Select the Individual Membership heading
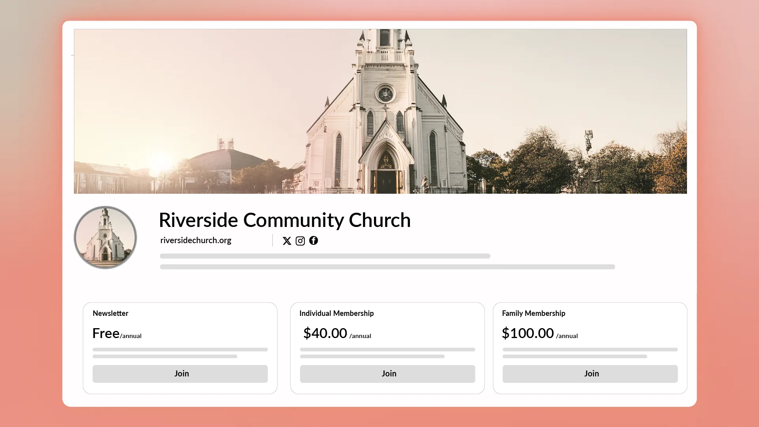Image resolution: width=759 pixels, height=427 pixels. click(x=336, y=313)
